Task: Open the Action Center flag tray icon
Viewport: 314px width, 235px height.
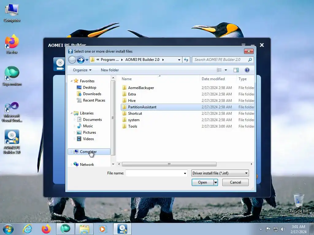Action: coord(268,229)
